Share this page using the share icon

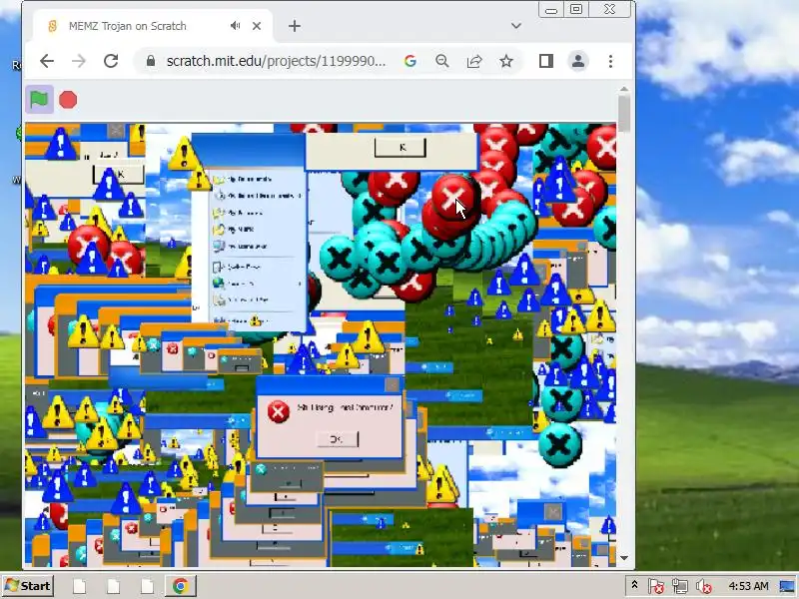click(x=474, y=61)
